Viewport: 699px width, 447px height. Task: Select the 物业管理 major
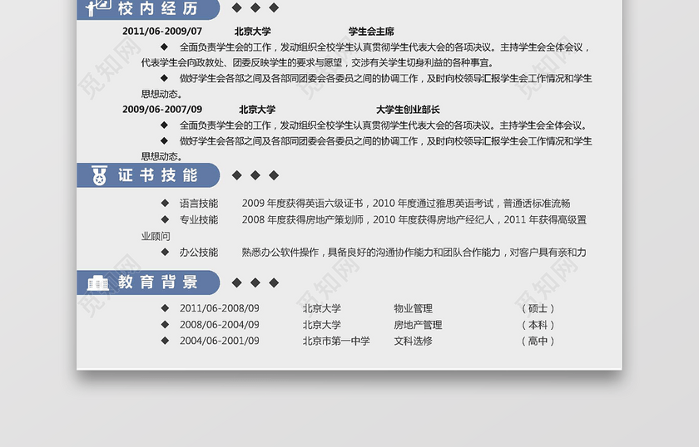[x=414, y=308]
